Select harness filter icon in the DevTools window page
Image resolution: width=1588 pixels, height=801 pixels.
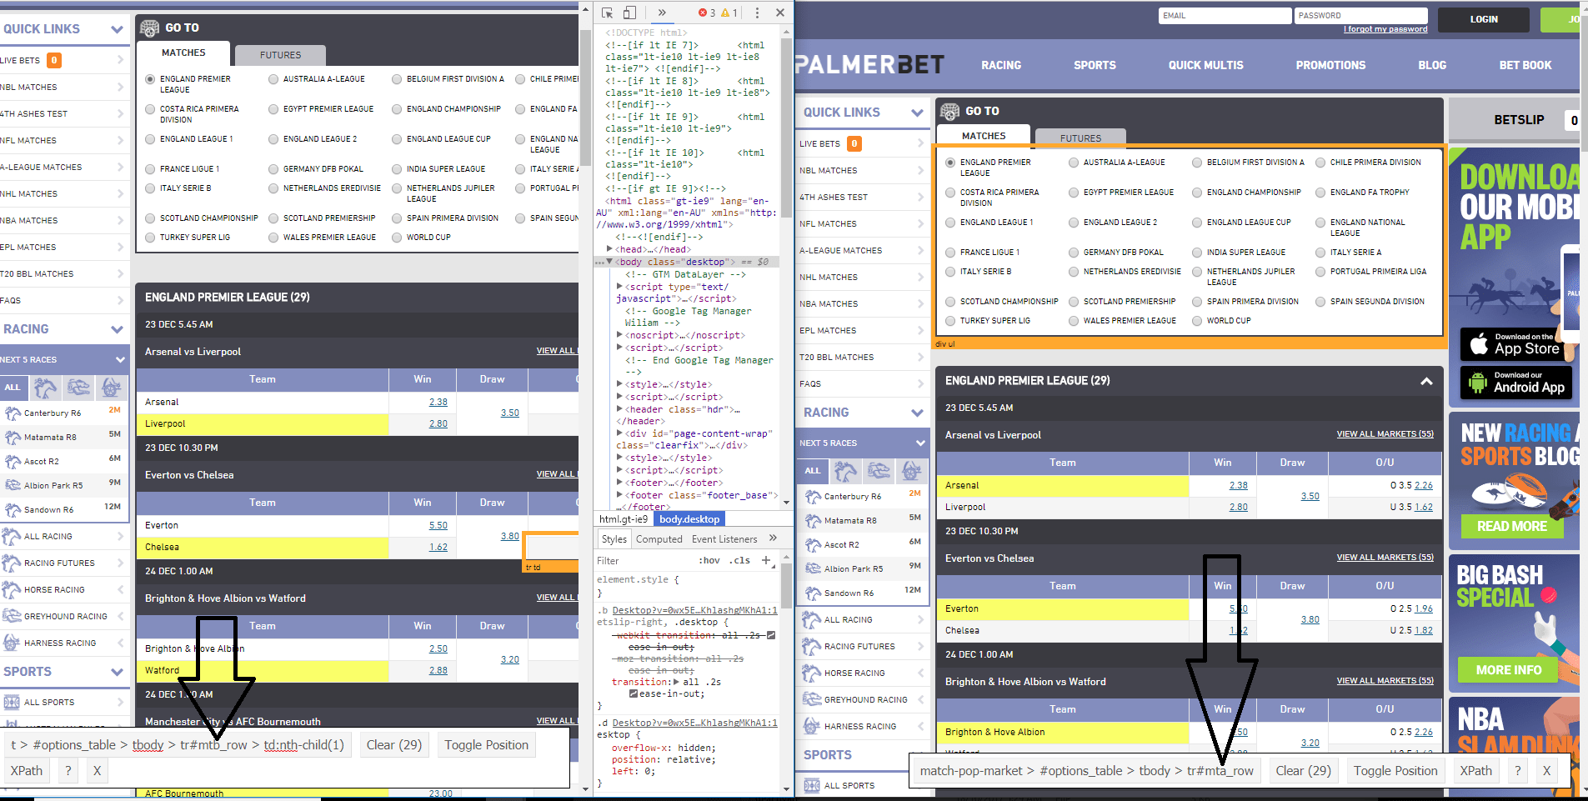pyautogui.click(x=111, y=388)
